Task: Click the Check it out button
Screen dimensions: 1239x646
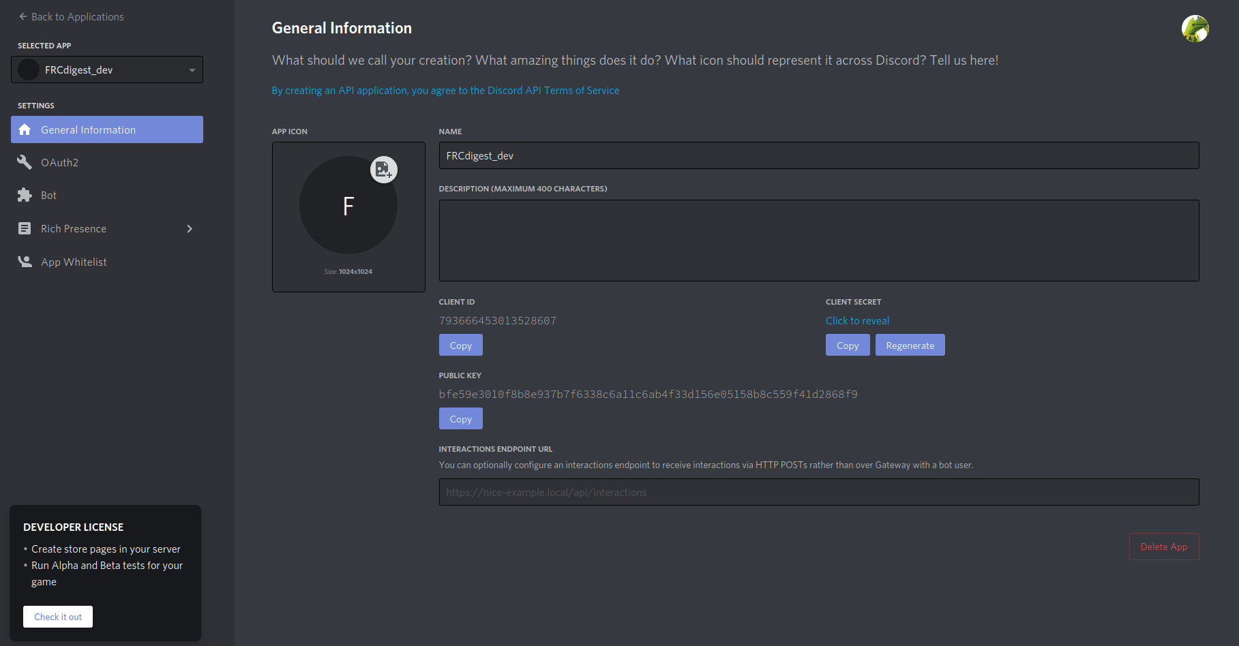Action: tap(58, 617)
